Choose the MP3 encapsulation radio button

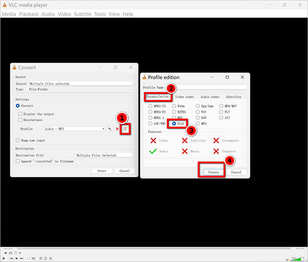(x=198, y=124)
